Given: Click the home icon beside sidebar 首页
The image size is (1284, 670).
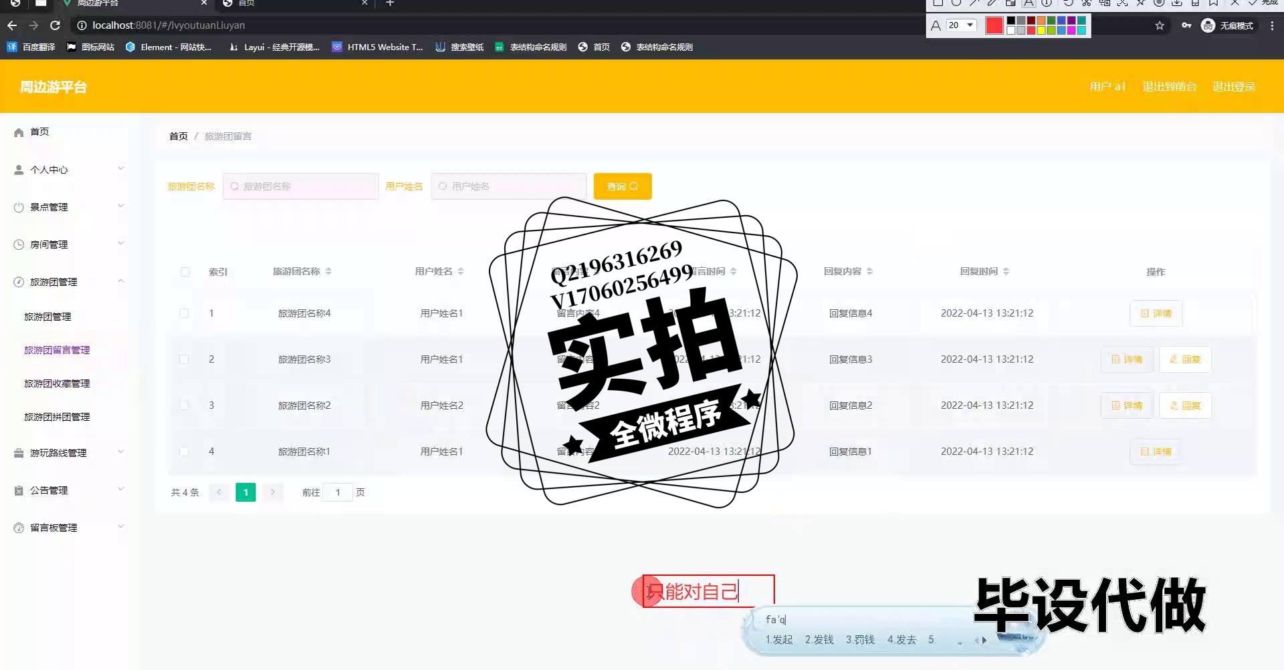Looking at the screenshot, I should [19, 132].
